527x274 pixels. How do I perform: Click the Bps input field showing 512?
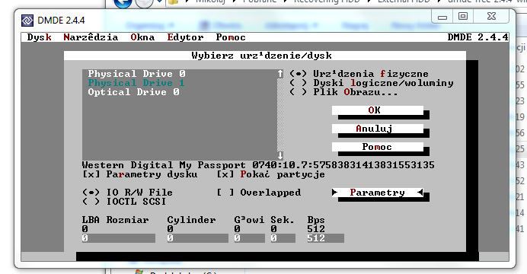(325, 238)
